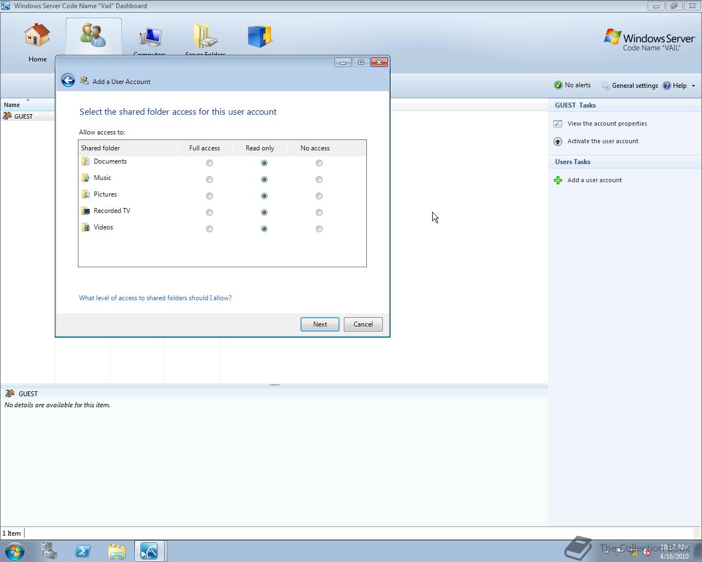The width and height of the screenshot is (702, 562).
Task: Click the Documents folder icon
Action: [86, 161]
